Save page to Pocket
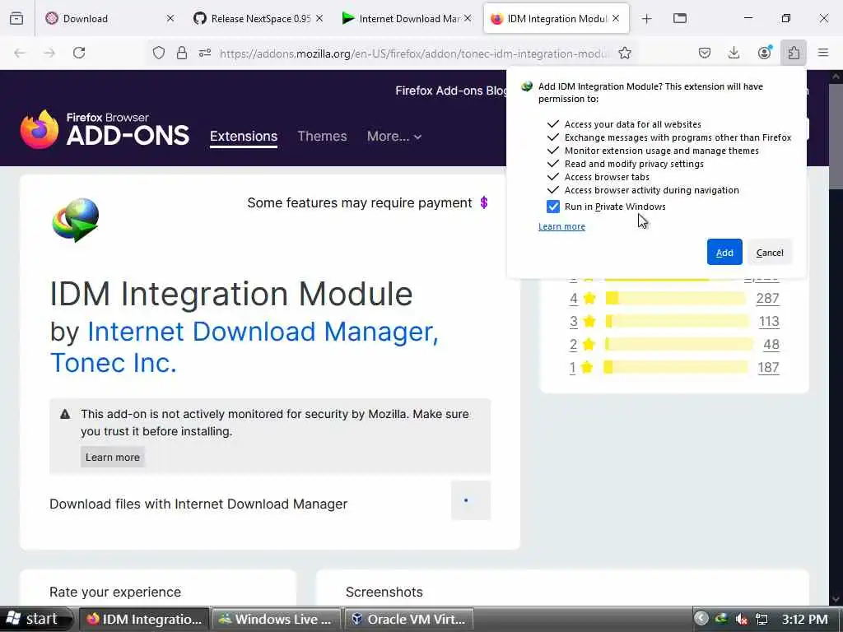843x632 pixels. [x=705, y=53]
